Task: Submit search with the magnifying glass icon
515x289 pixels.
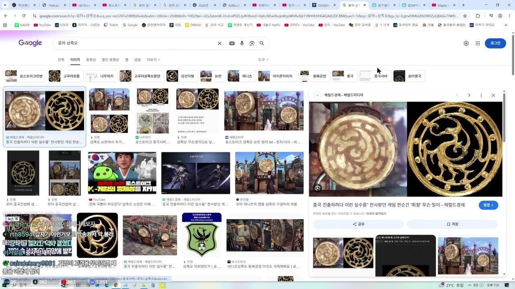Action: [x=262, y=43]
